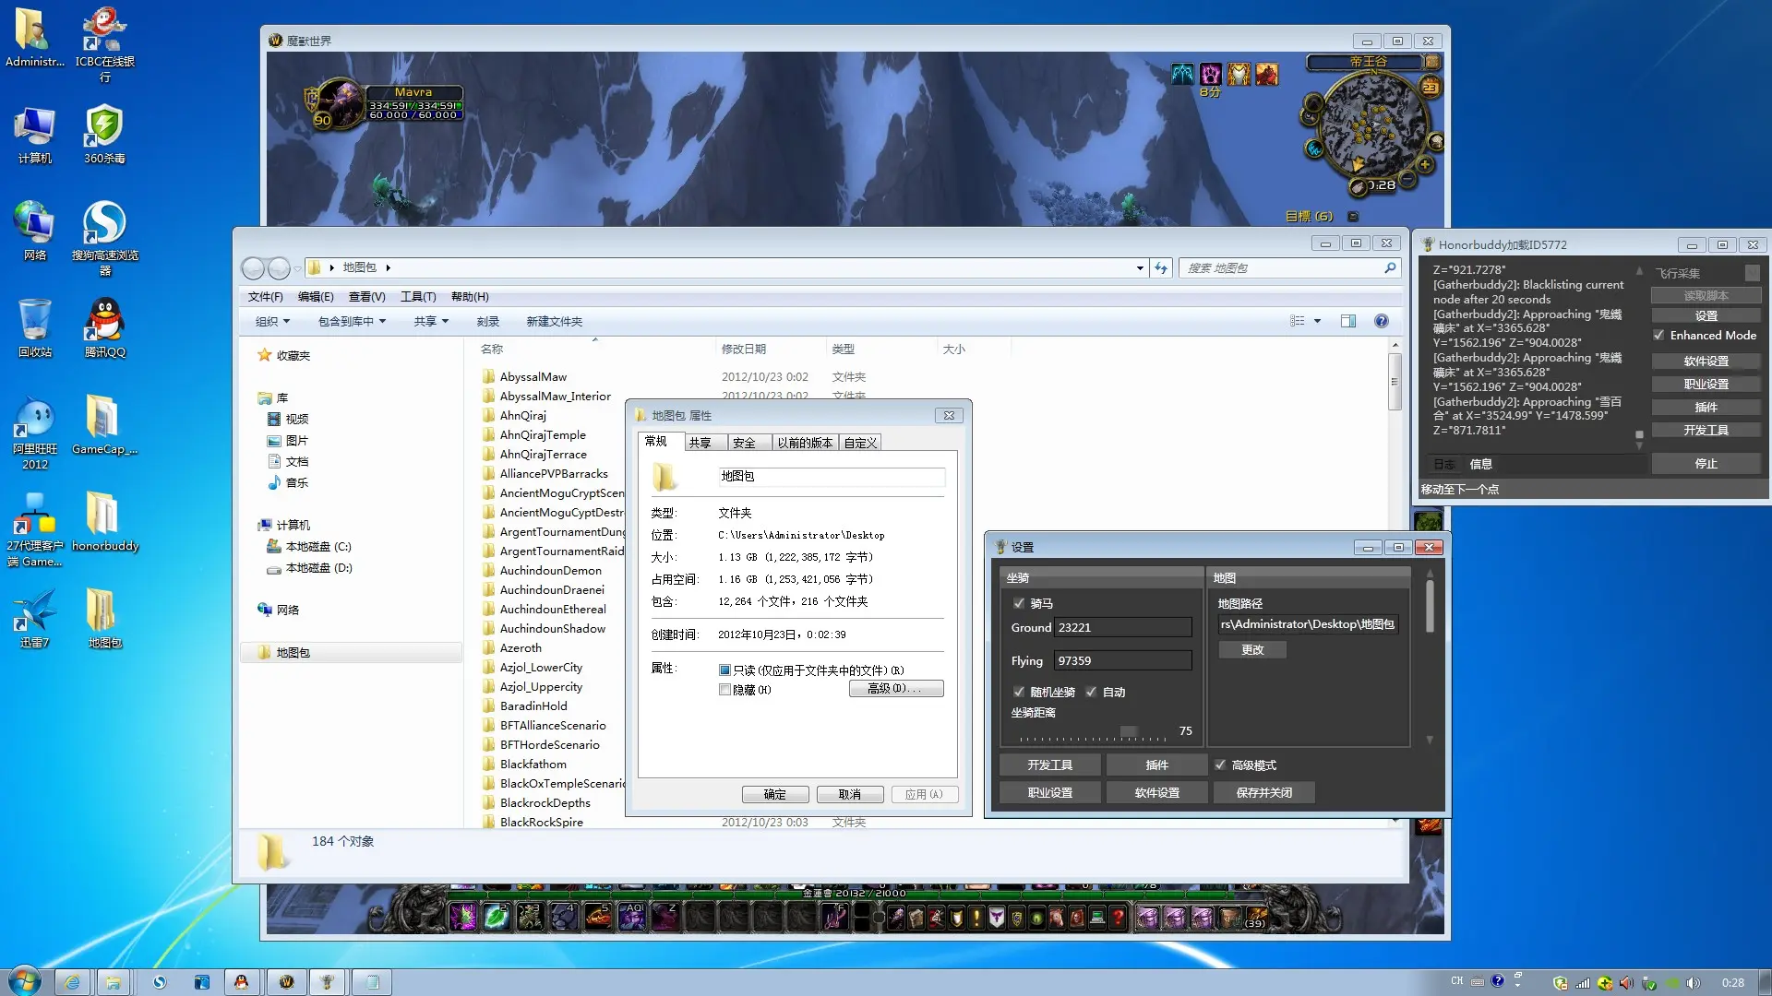Toggle the 随机坐骑 checkbox

[1019, 692]
